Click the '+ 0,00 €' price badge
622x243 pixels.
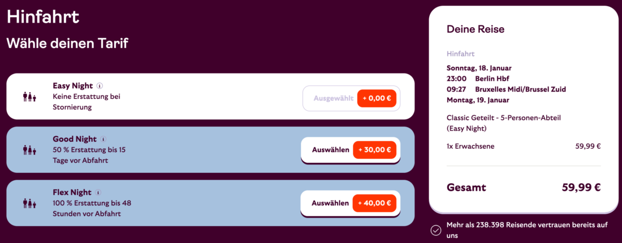(377, 98)
